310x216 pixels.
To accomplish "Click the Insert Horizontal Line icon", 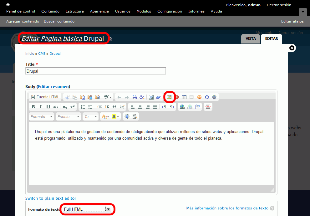I will pos(191,97).
